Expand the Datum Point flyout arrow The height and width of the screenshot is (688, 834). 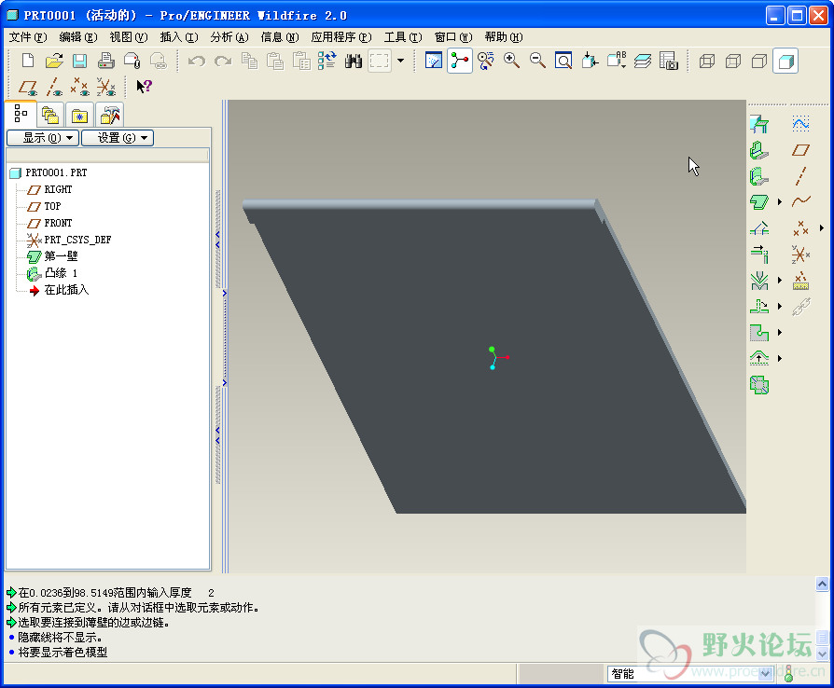821,228
